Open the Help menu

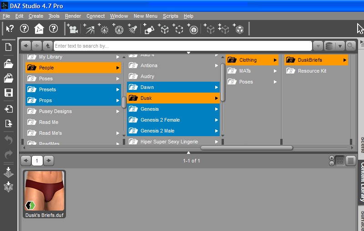click(x=188, y=16)
